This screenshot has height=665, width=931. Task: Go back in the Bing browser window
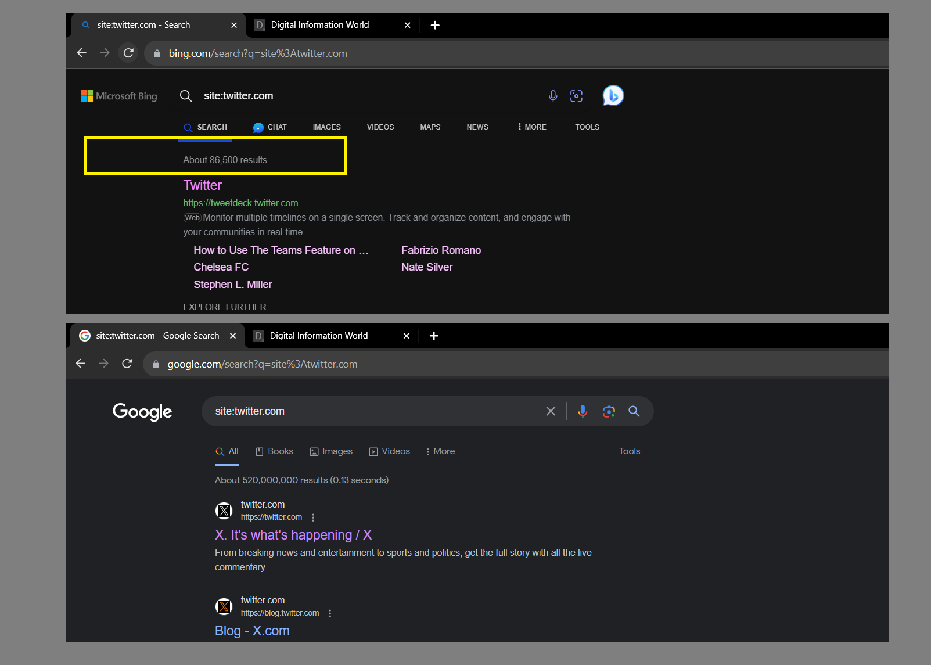point(82,53)
